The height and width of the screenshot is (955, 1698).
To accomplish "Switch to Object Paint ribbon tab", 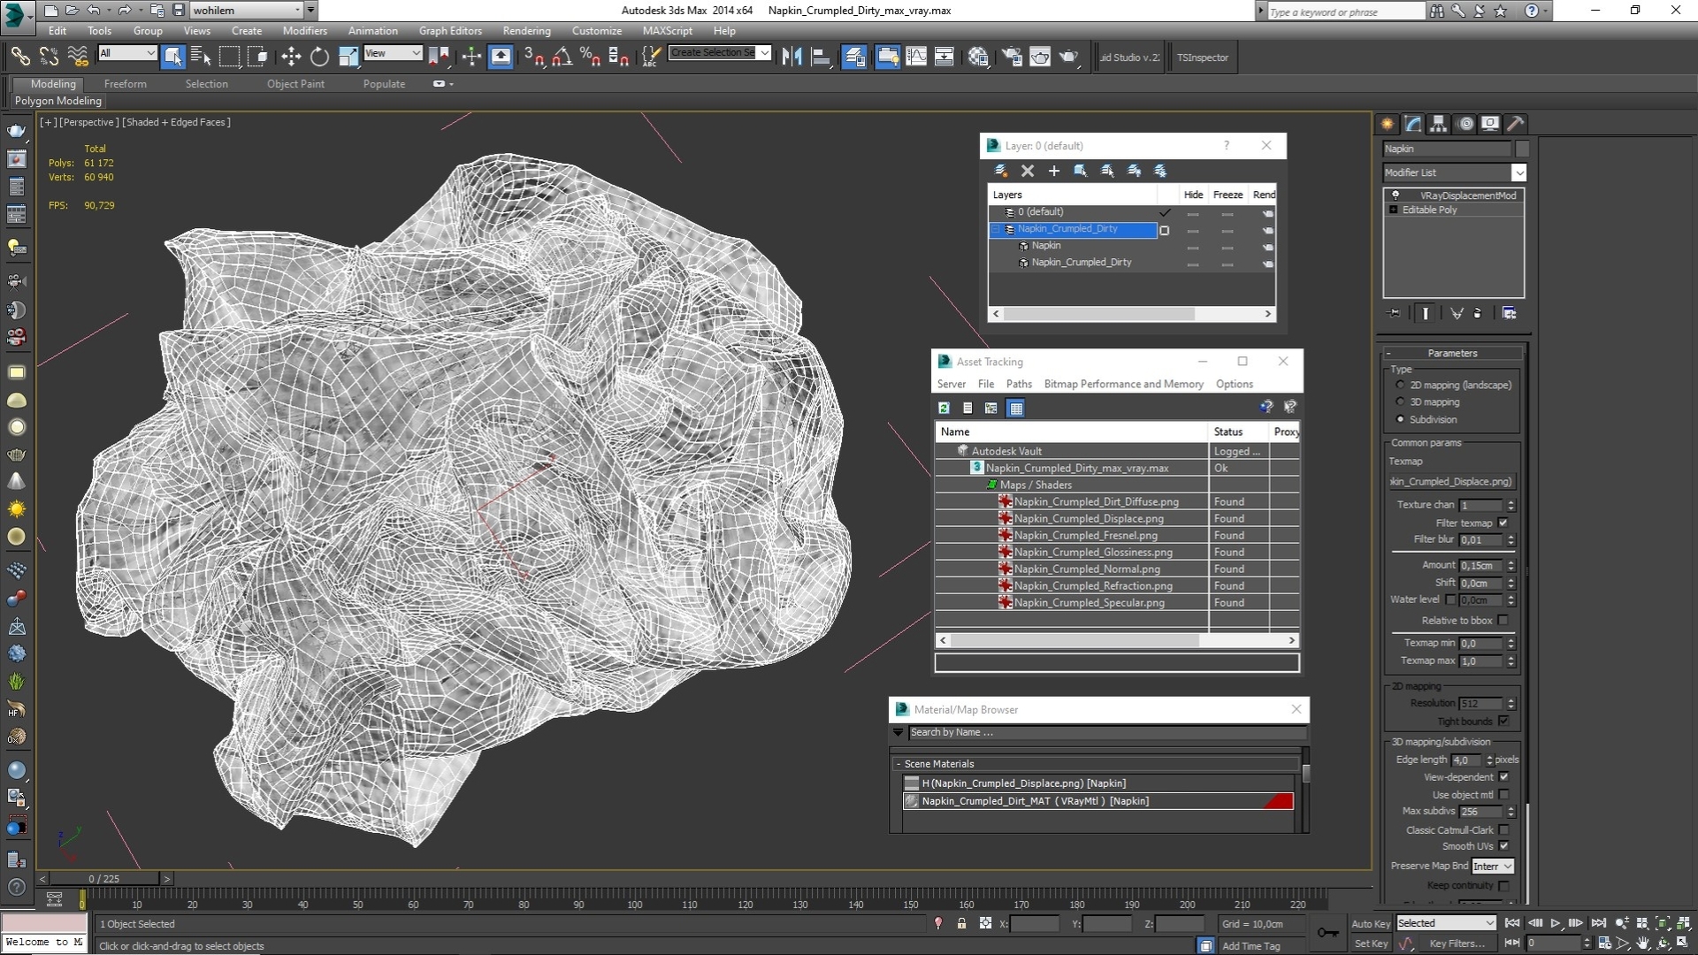I will (x=295, y=84).
